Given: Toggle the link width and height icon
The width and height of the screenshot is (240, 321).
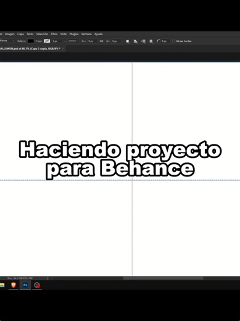Looking at the screenshot, I should coord(101,41).
